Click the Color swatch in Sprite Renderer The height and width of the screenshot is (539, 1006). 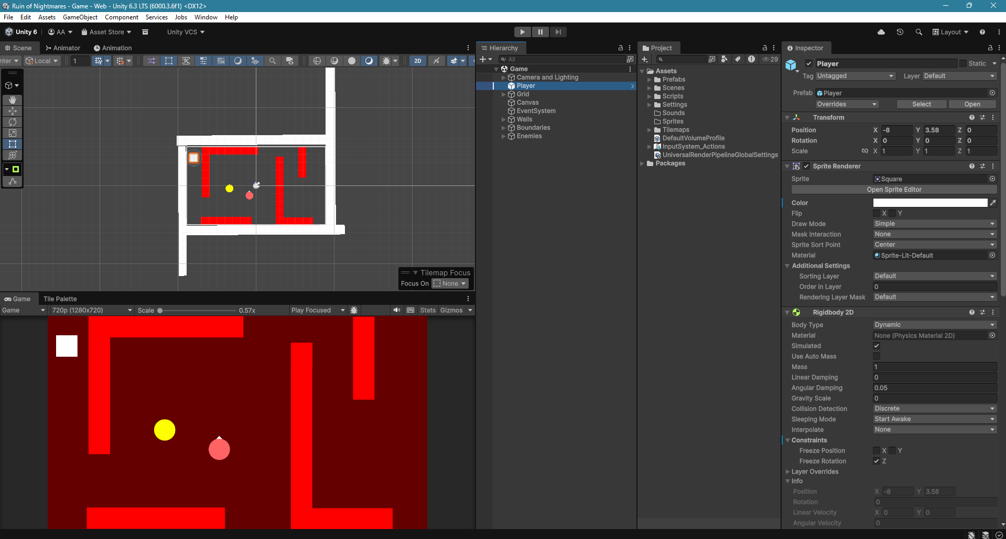930,203
